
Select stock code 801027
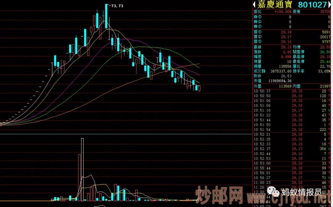click(x=312, y=5)
